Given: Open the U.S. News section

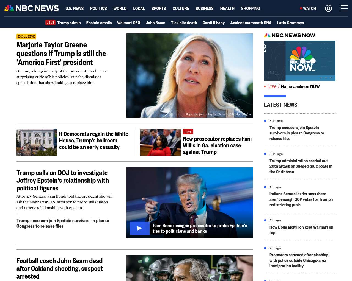Looking at the screenshot, I should (x=75, y=9).
